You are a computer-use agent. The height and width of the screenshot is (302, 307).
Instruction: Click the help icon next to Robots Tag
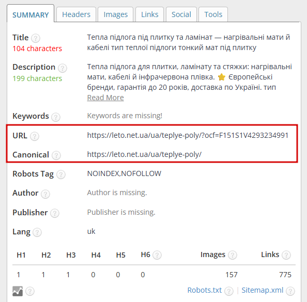61,174
